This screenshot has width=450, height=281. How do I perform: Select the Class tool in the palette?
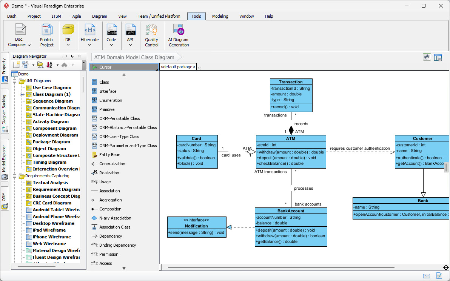tap(124, 82)
